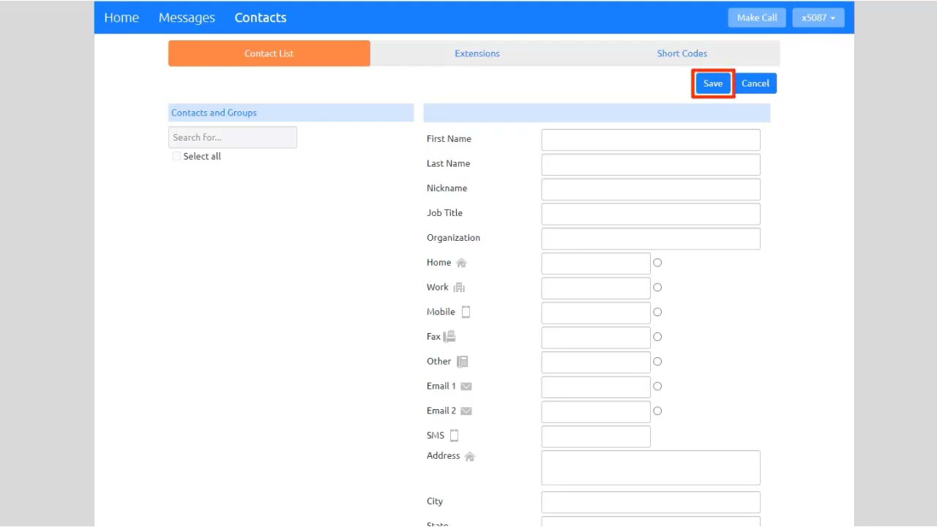Select the Fax radio button

click(x=657, y=337)
